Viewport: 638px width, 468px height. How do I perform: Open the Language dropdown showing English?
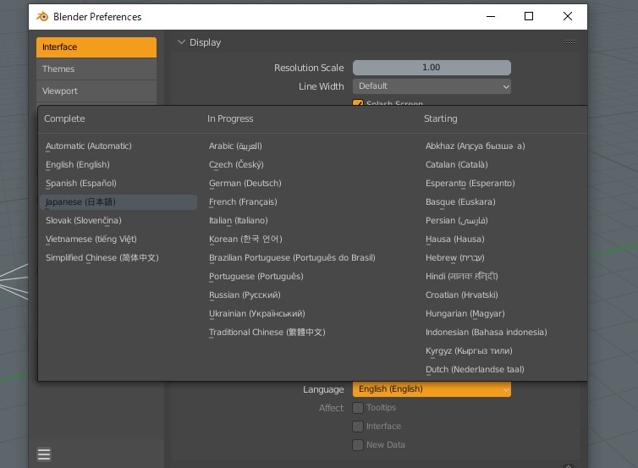432,389
